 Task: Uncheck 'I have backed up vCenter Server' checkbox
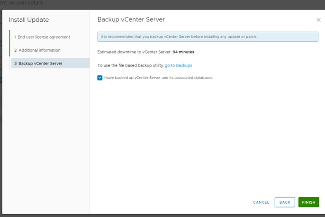click(x=99, y=78)
